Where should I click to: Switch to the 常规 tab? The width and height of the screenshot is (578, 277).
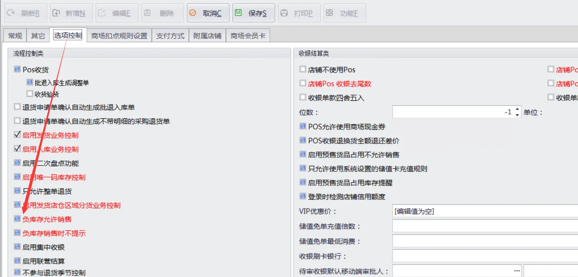click(x=15, y=36)
